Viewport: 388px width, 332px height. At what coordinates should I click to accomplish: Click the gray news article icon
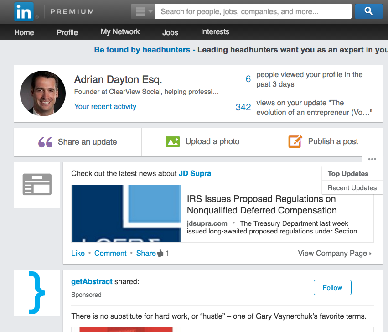coord(37,184)
